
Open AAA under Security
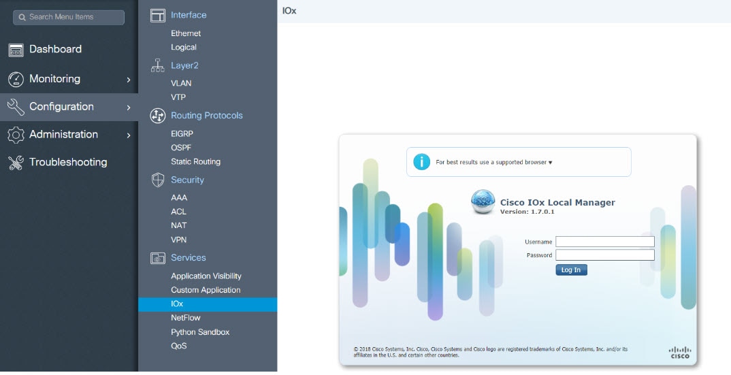pyautogui.click(x=179, y=198)
